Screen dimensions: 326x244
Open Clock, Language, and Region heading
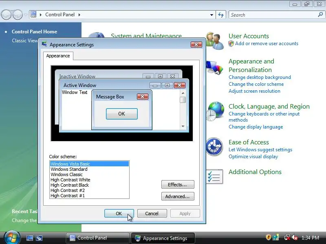[x=269, y=107]
